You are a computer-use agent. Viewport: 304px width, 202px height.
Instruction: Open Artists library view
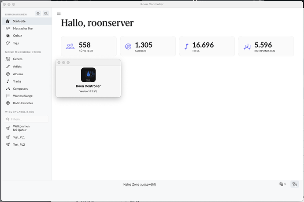[17, 66]
